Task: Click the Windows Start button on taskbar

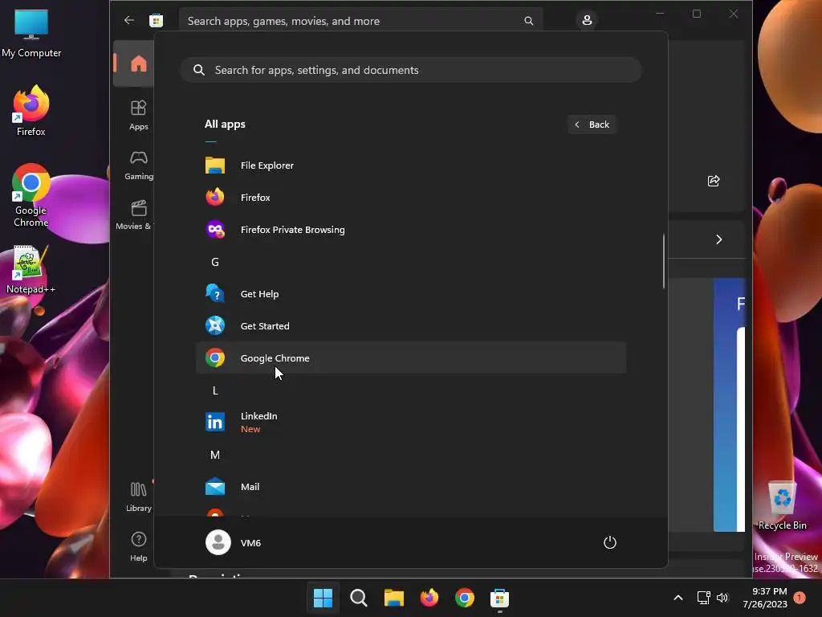Action: 323,598
